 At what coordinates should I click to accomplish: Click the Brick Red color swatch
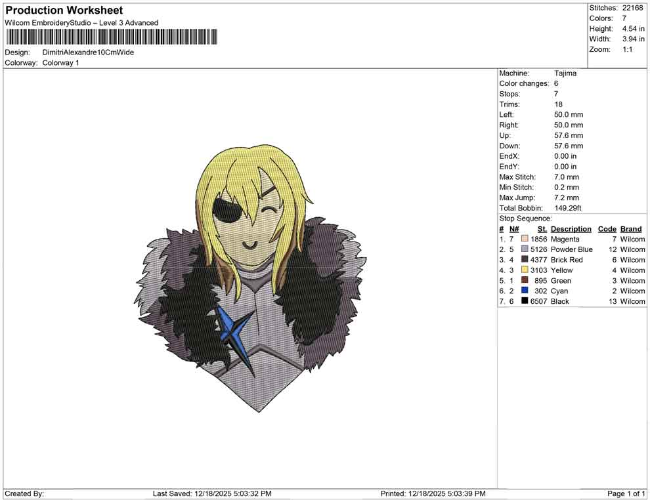coord(525,259)
